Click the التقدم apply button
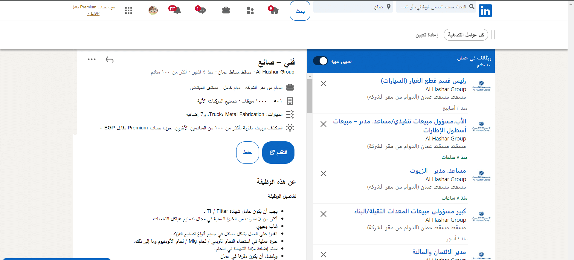Image resolution: width=574 pixels, height=260 pixels. [278, 152]
